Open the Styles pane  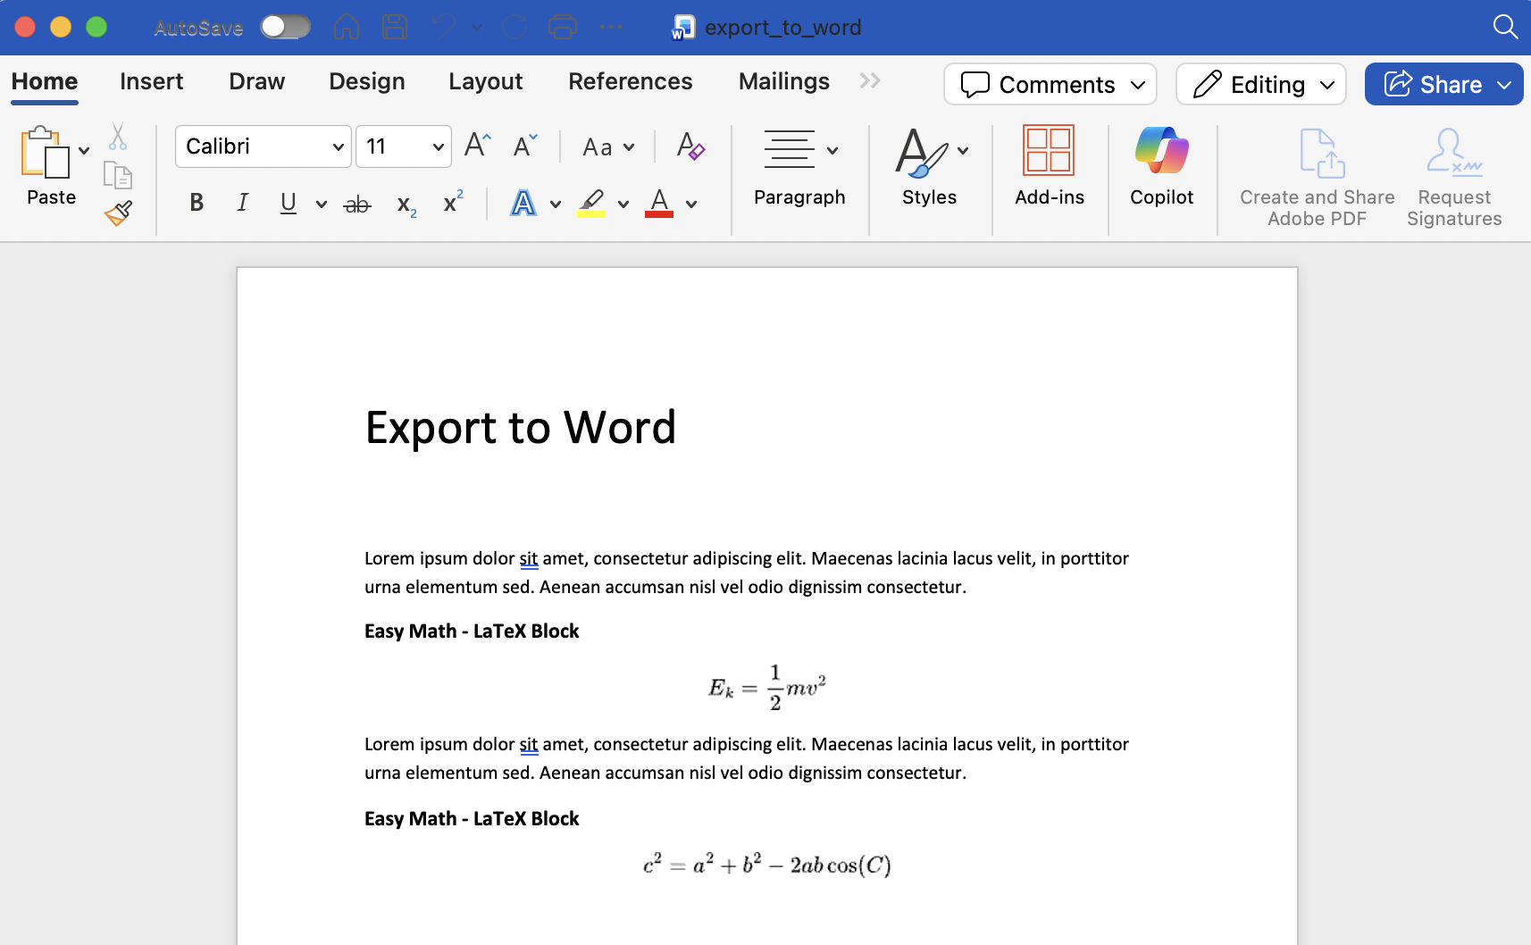click(x=929, y=170)
